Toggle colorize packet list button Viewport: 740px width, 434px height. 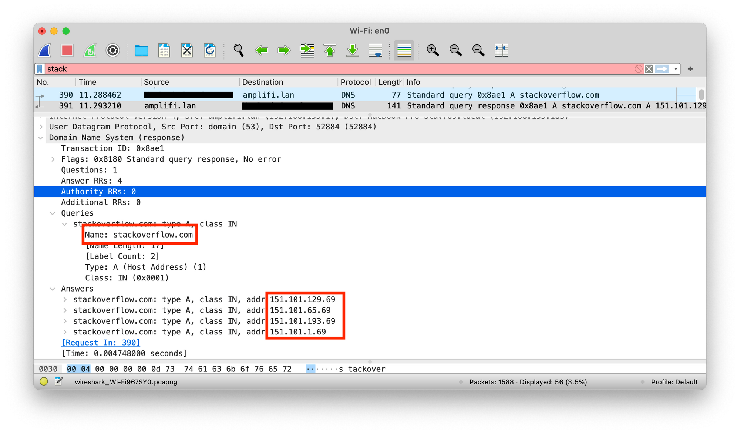pyautogui.click(x=404, y=50)
